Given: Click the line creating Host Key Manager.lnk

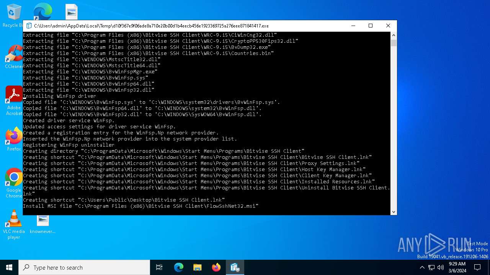Looking at the screenshot, I should [194, 169].
